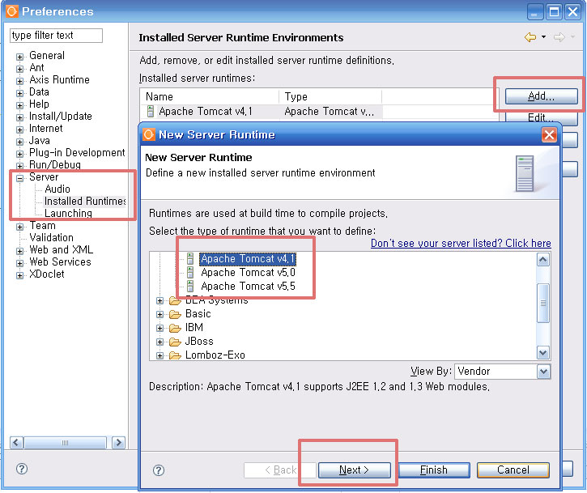Click the Apache Tomcat v5.0 server icon
This screenshot has width=587, height=493.
point(190,272)
